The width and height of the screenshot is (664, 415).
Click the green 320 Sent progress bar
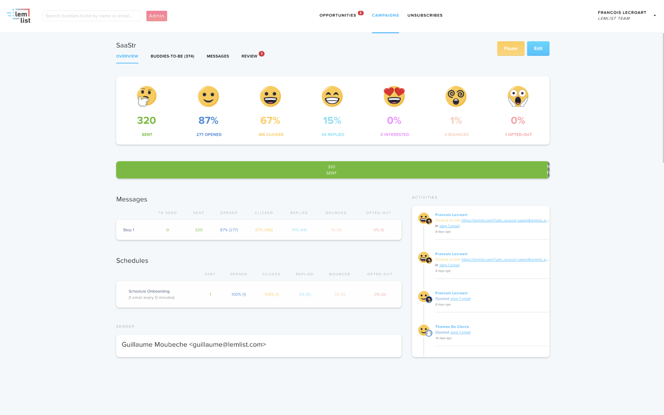pos(331,170)
